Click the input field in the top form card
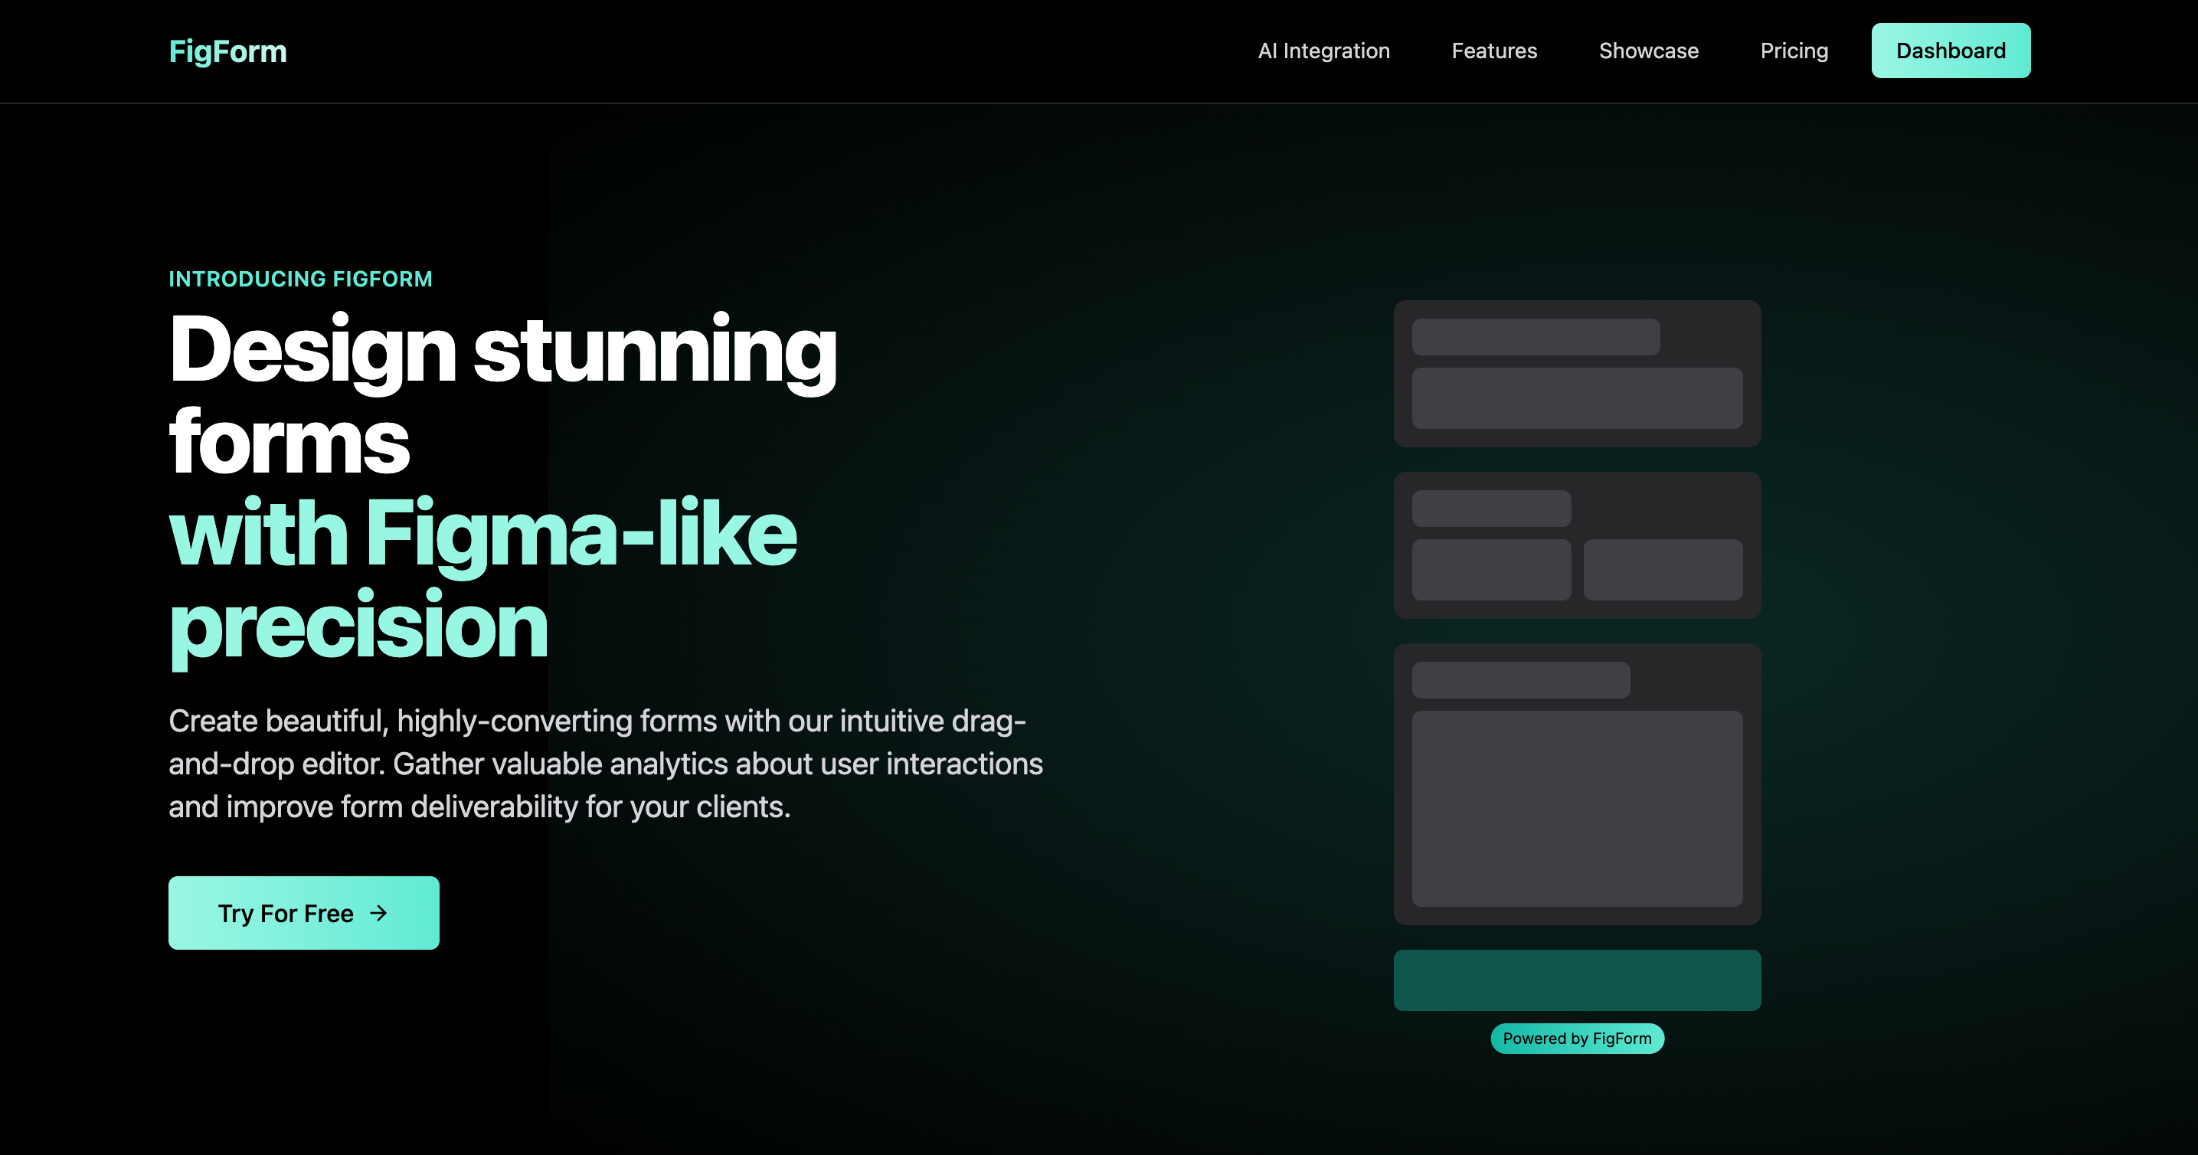The image size is (2198, 1155). pyautogui.click(x=1577, y=399)
